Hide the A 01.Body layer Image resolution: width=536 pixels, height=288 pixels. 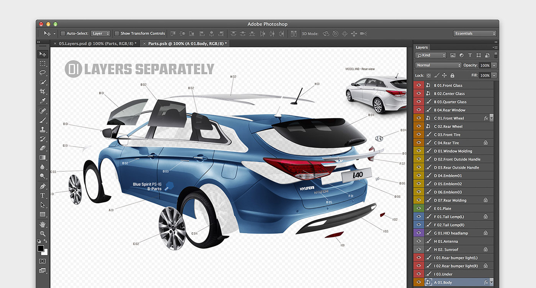pos(418,282)
